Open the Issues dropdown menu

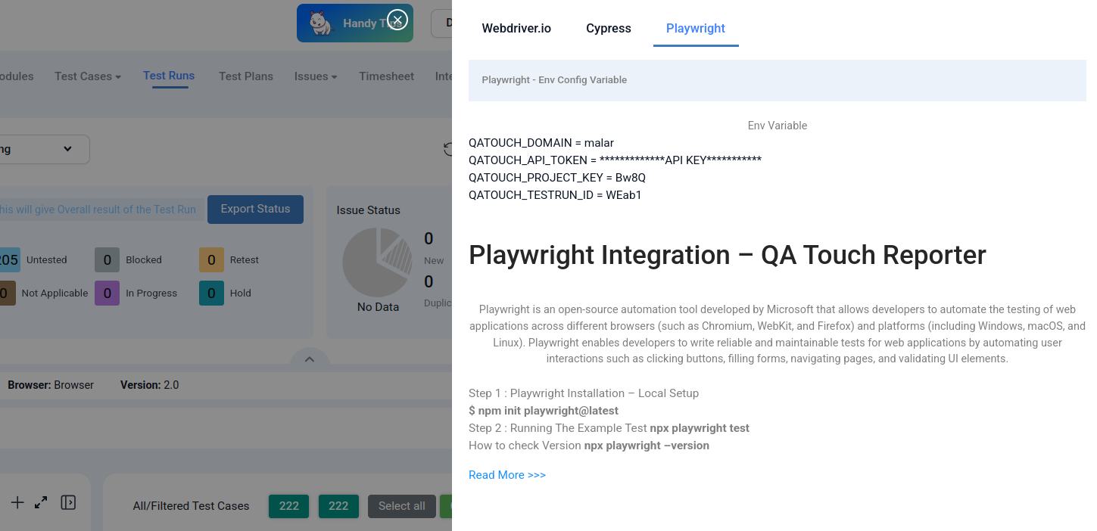click(x=316, y=76)
